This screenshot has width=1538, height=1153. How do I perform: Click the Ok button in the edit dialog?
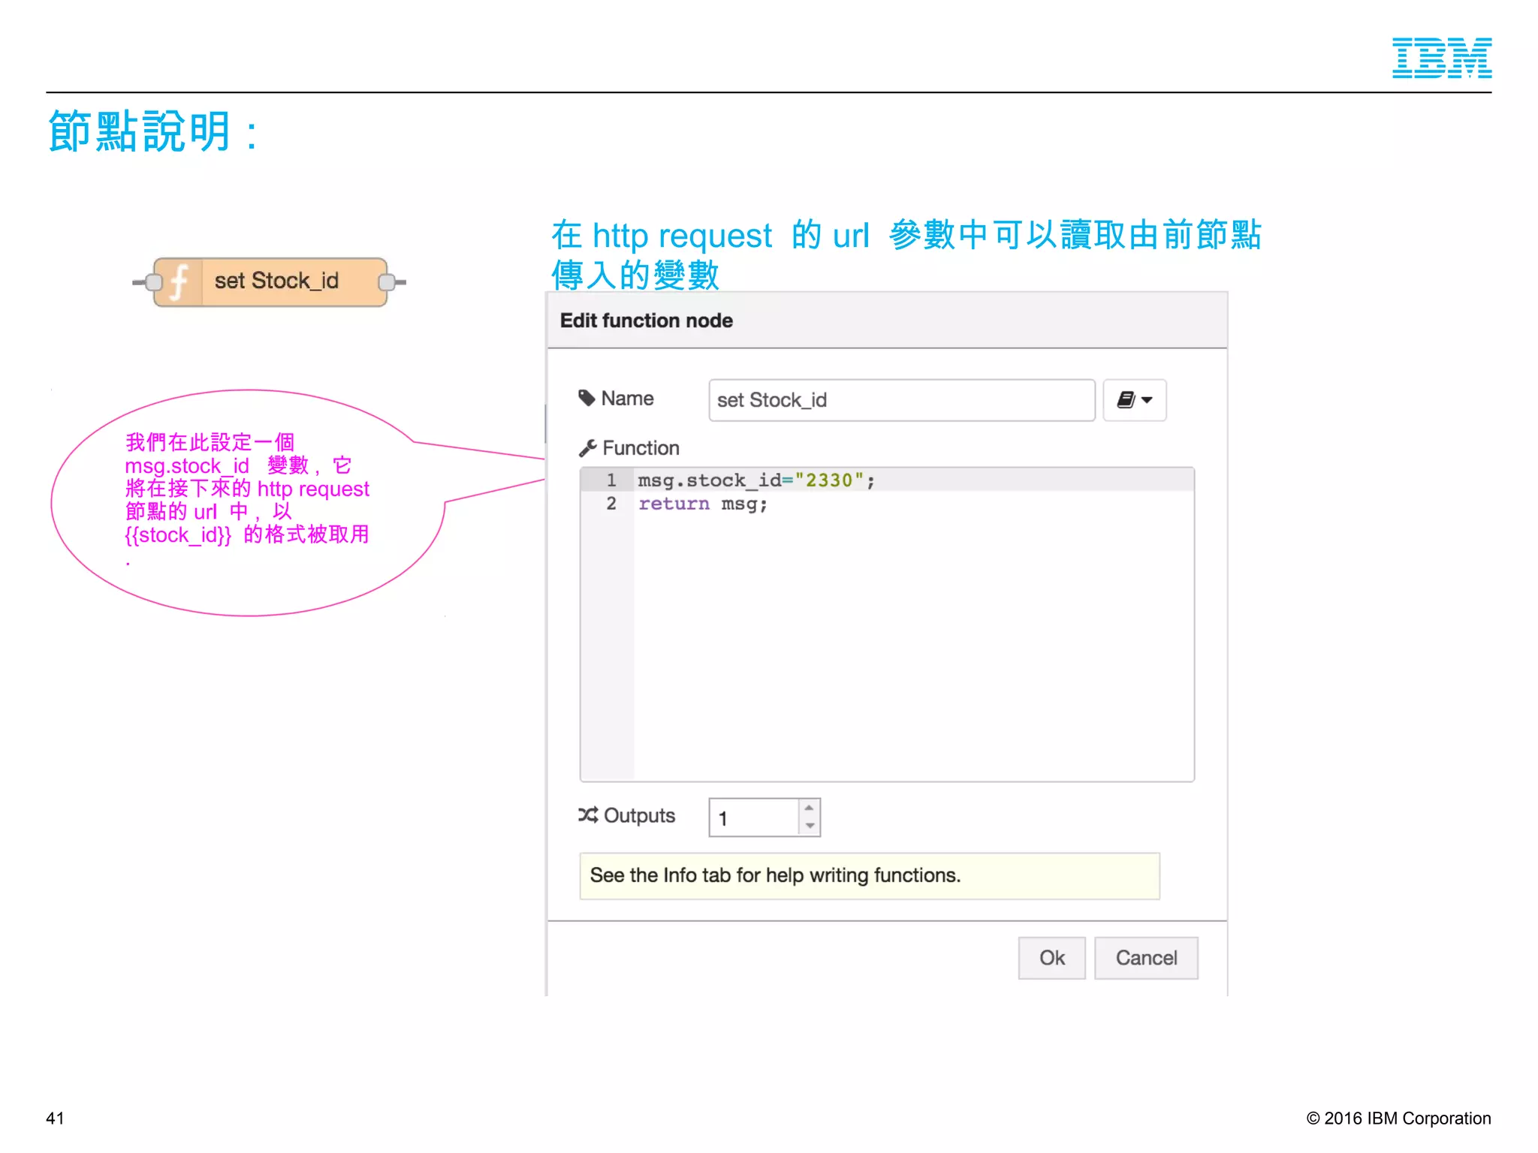tap(1051, 958)
